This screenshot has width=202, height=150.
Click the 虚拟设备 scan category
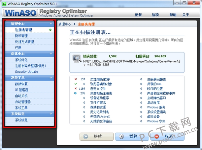coord(153,117)
